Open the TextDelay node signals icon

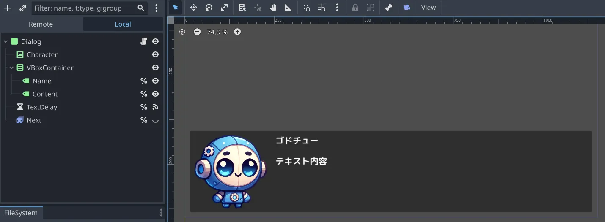(x=155, y=107)
